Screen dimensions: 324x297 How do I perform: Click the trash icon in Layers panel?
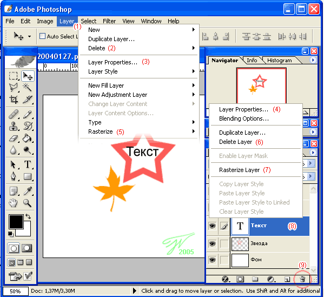click(302, 279)
